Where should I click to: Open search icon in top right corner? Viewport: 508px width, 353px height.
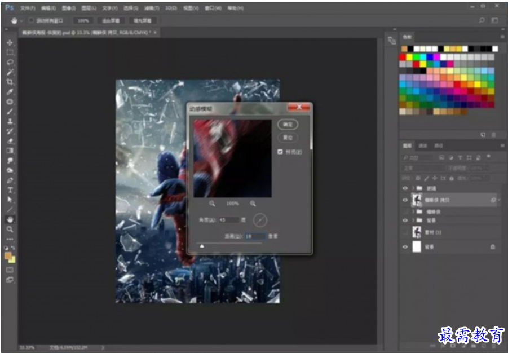(x=482, y=20)
